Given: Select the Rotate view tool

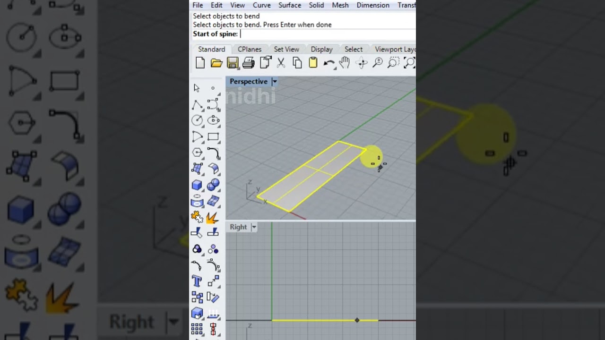Looking at the screenshot, I should [x=362, y=63].
